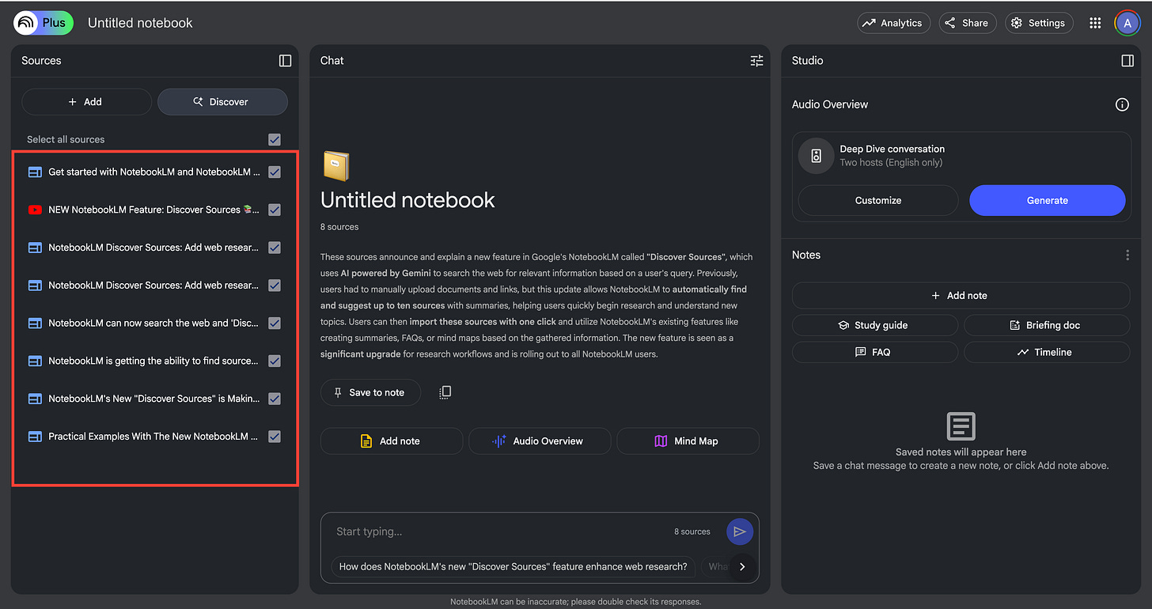Toggle the Select all sources checkbox
1152x609 pixels.
coord(275,139)
